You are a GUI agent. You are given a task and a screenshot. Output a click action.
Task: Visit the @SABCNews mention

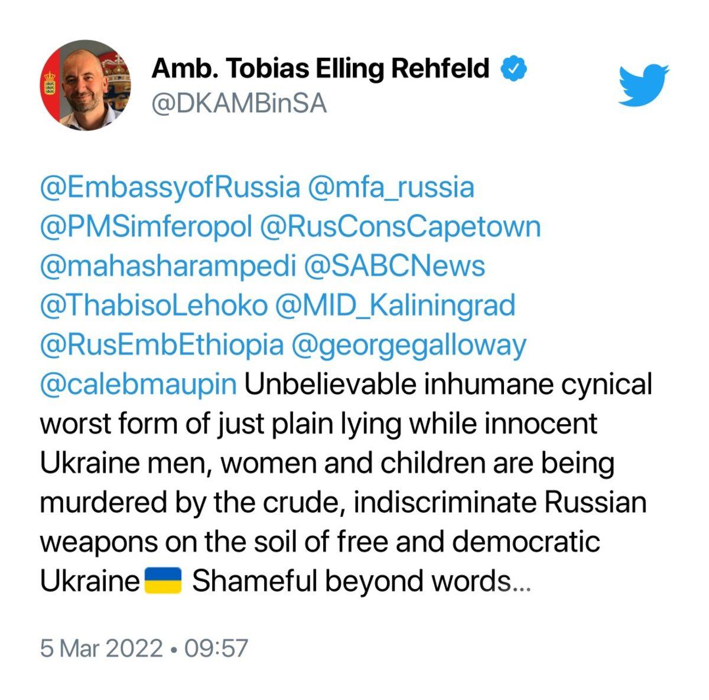click(394, 266)
